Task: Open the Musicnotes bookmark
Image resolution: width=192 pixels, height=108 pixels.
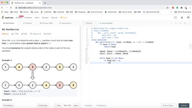Action: tap(111, 12)
